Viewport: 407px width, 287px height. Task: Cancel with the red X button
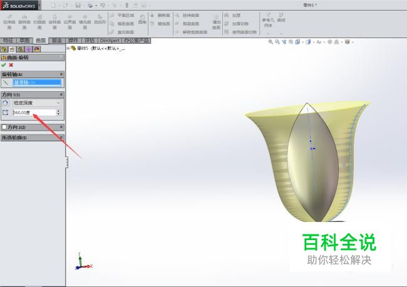11,65
